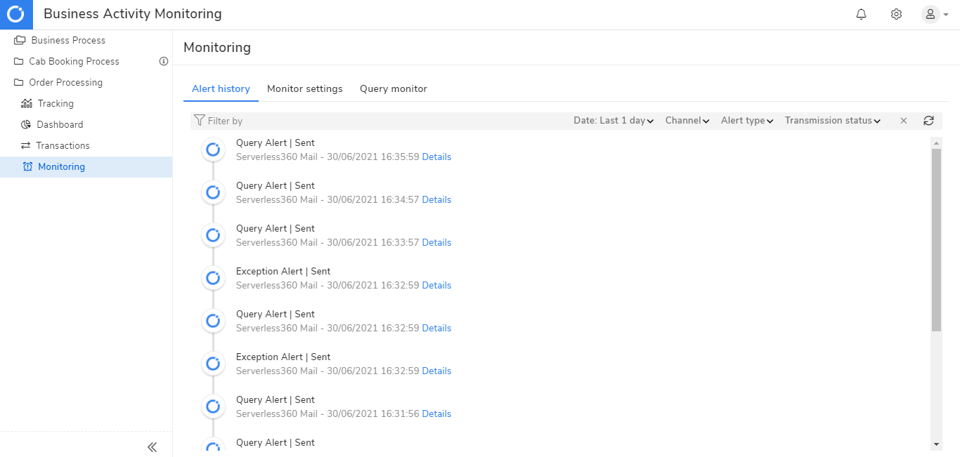960x457 pixels.
Task: Click the Monitoring alarm clock icon
Action: click(x=27, y=166)
